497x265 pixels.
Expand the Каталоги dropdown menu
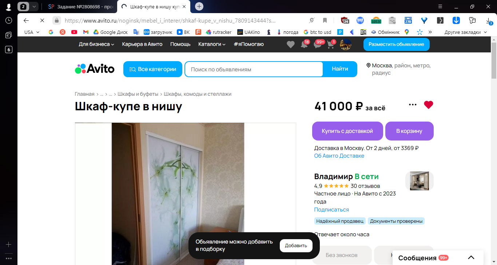click(212, 44)
